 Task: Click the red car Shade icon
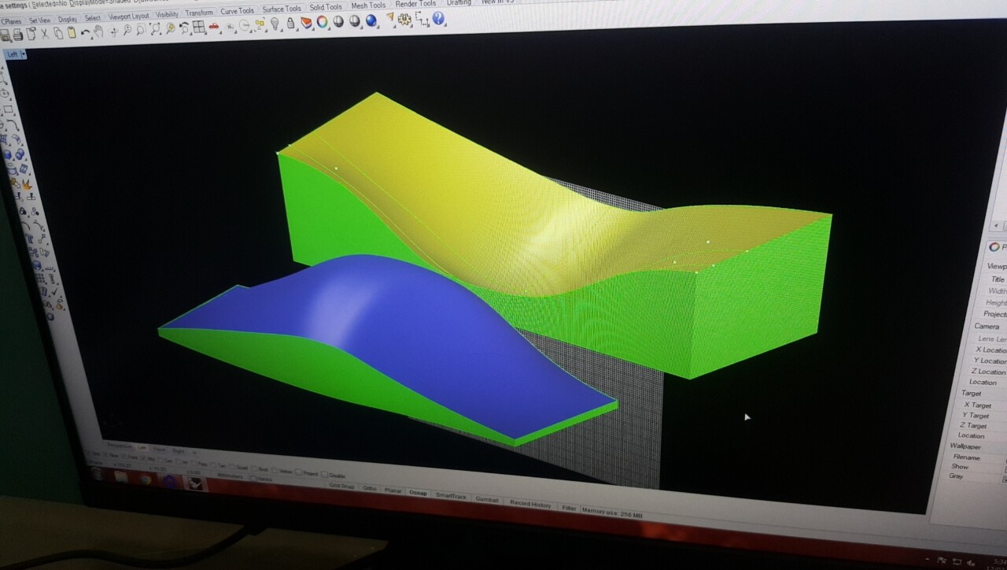pyautogui.click(x=213, y=26)
